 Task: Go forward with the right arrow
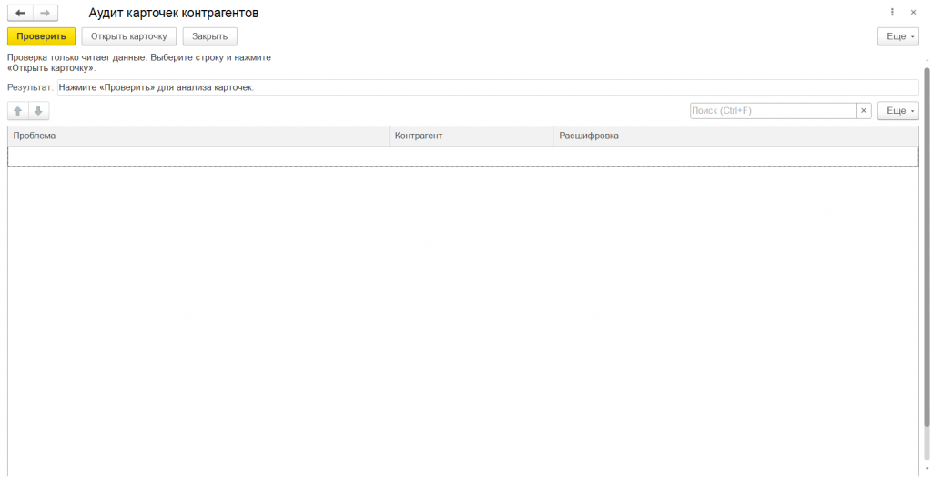point(46,13)
